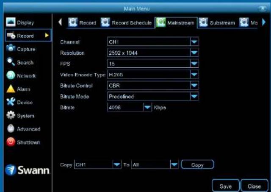271x192 pixels.
Task: Click the Save button
Action: 226,186
